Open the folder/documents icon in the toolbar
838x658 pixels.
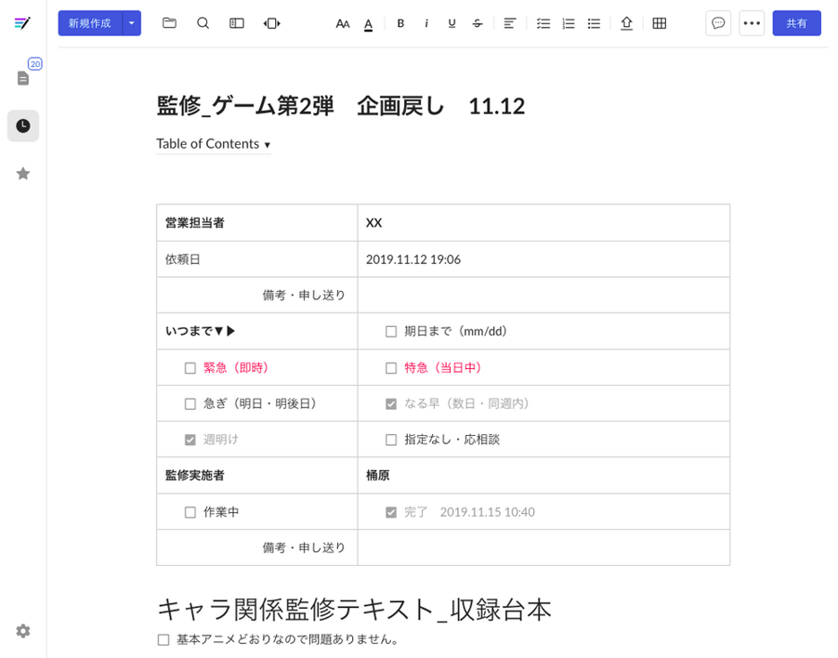pyautogui.click(x=169, y=23)
